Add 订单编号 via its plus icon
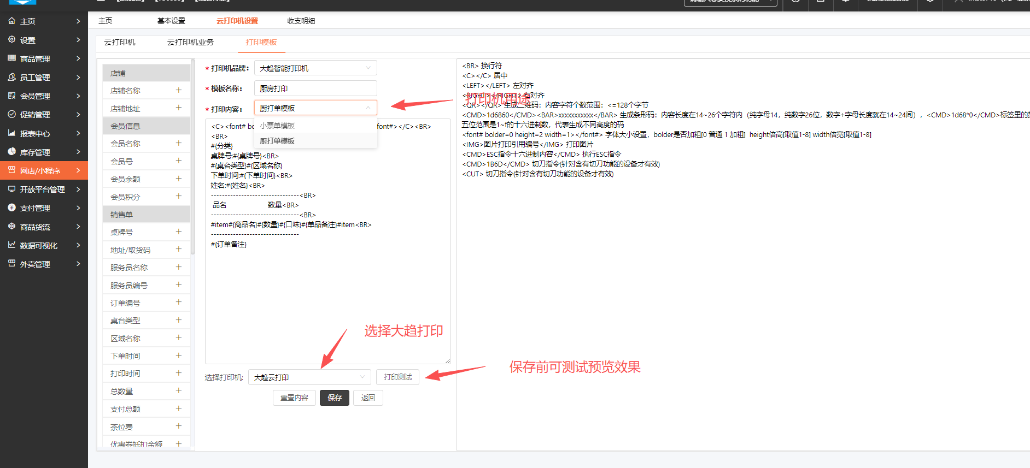This screenshot has width=1030, height=468. [178, 303]
